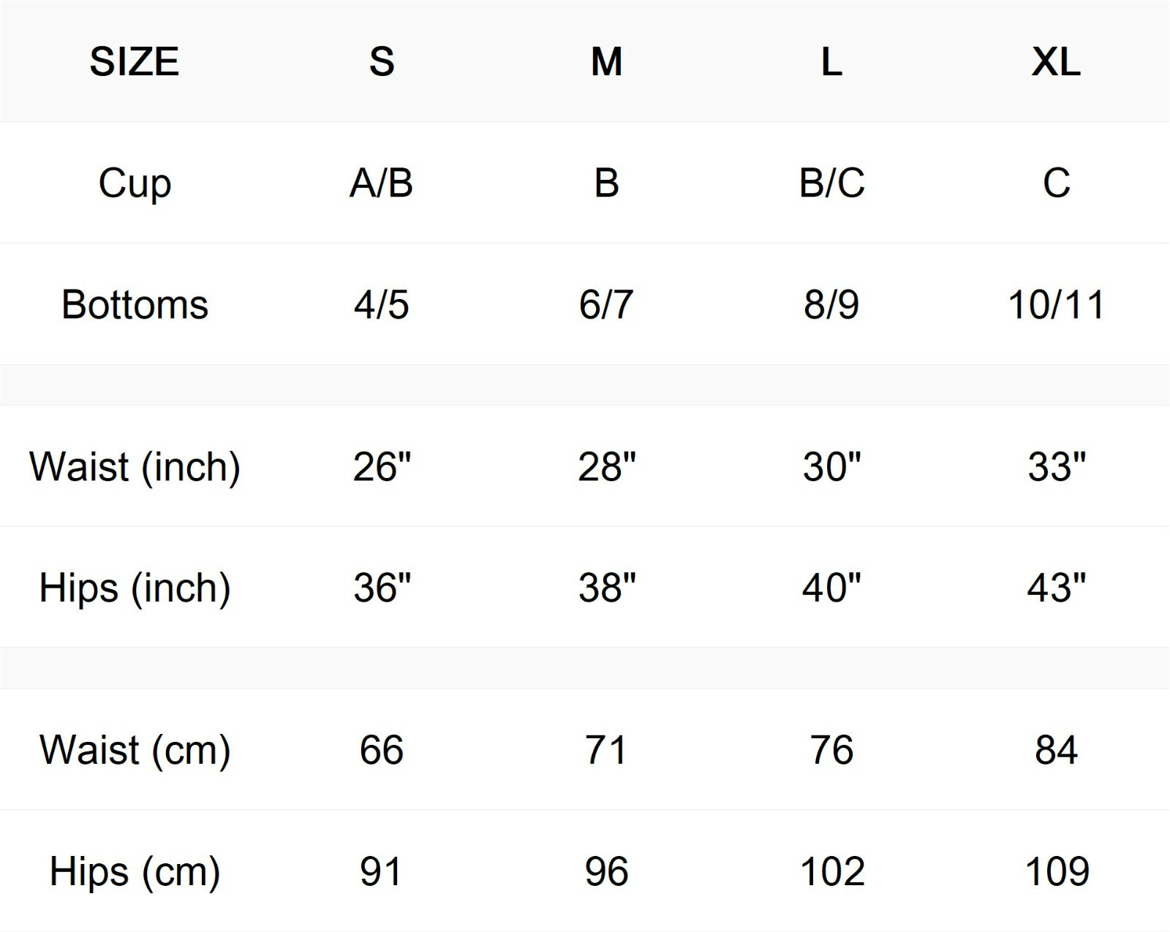
Task: Select the 109 hips centimeter value
Action: pyautogui.click(x=1056, y=871)
